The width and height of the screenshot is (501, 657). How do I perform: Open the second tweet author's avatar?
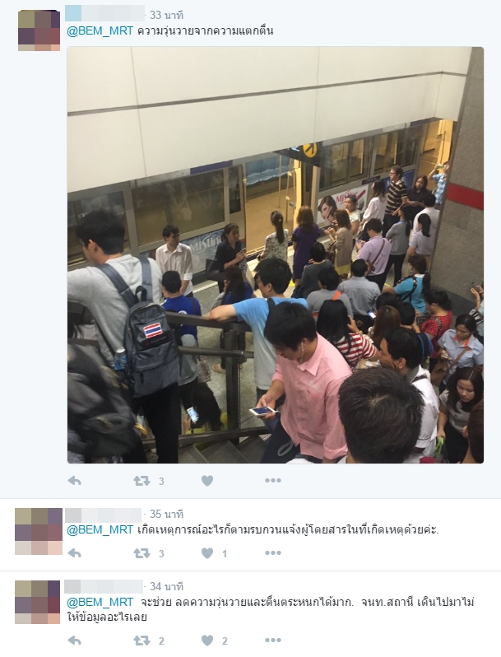click(x=39, y=531)
